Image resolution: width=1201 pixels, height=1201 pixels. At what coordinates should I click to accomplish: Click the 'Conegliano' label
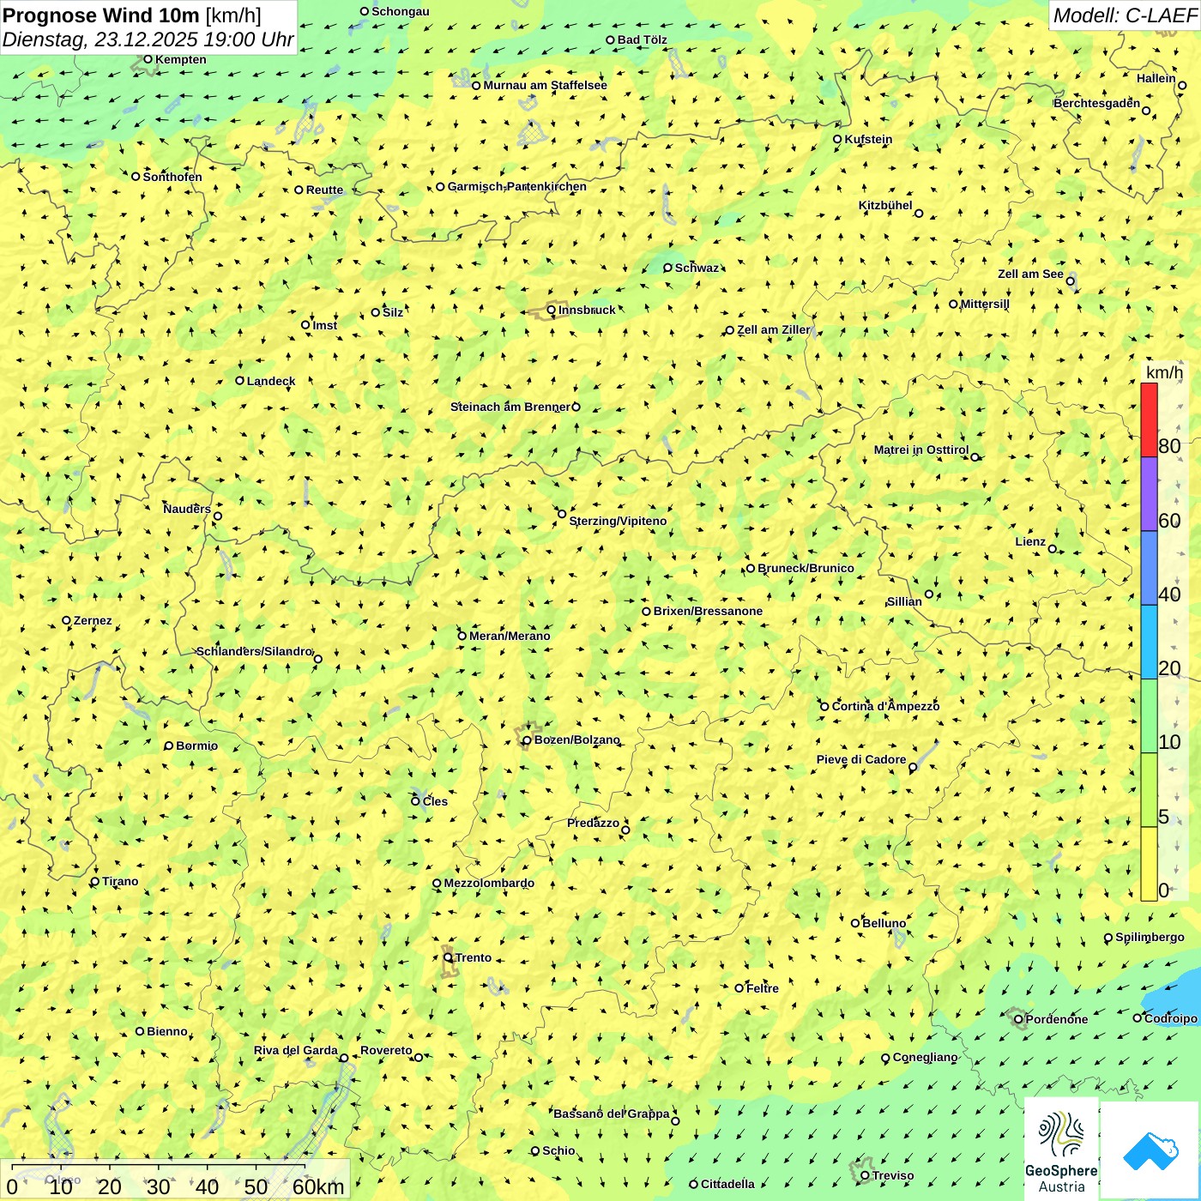[925, 1057]
